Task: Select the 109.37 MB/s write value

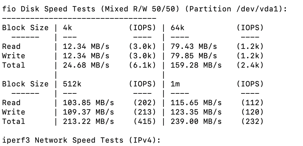Action: click(x=89, y=112)
